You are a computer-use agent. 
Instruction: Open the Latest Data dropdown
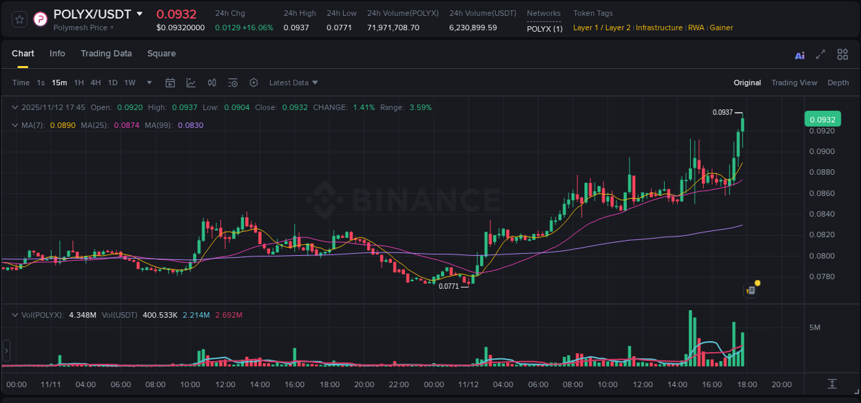[293, 83]
